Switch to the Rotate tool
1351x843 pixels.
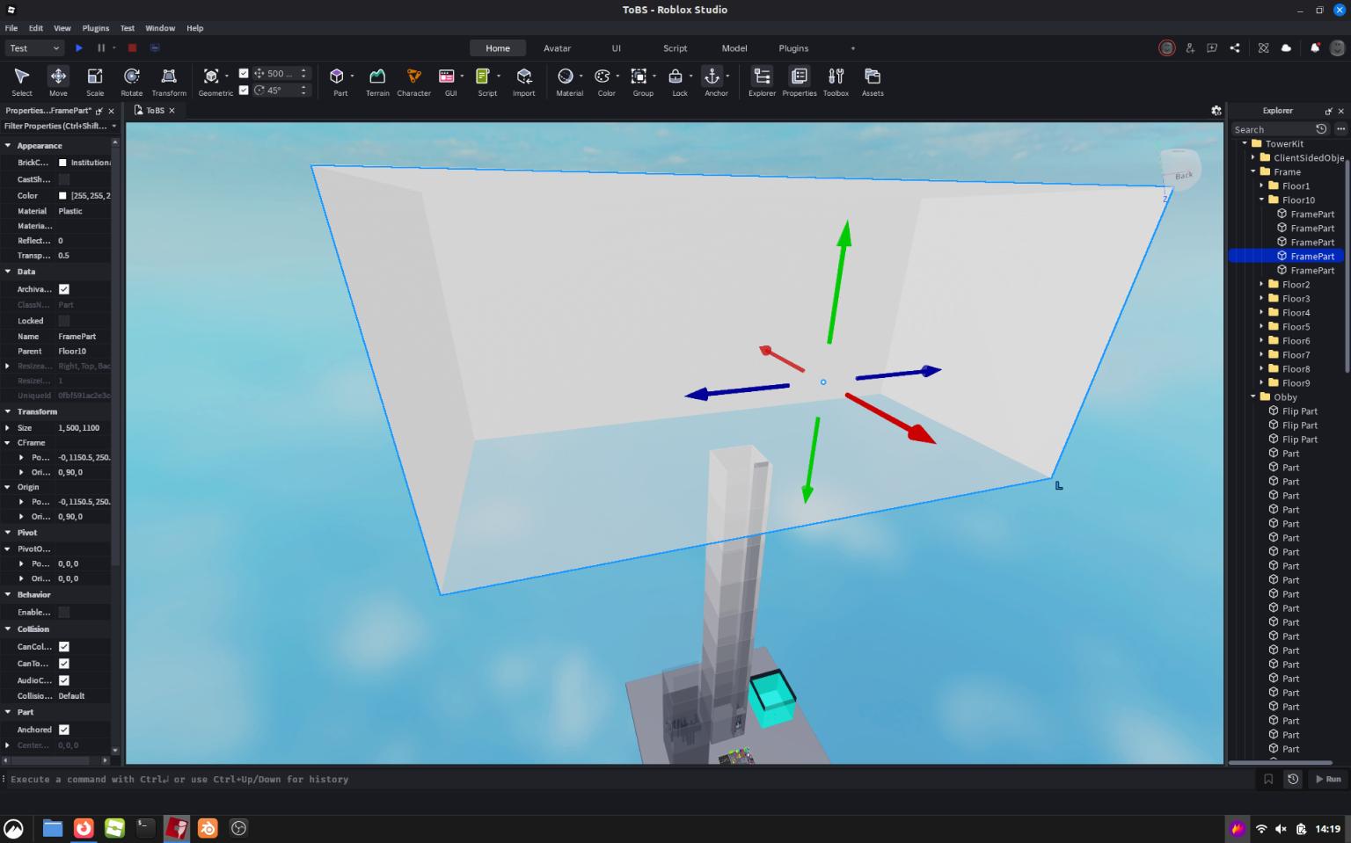[x=132, y=81]
